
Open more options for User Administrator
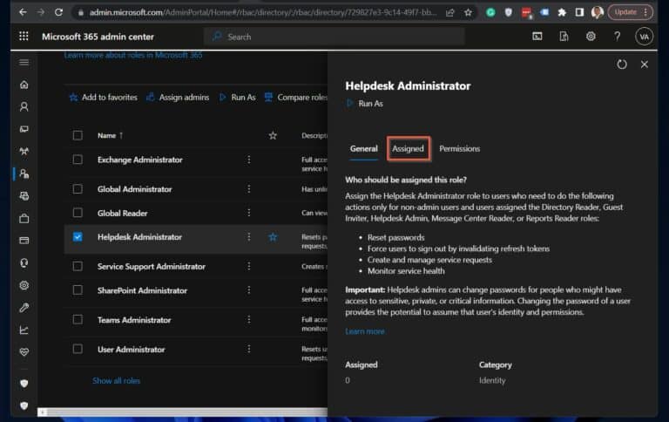point(249,349)
